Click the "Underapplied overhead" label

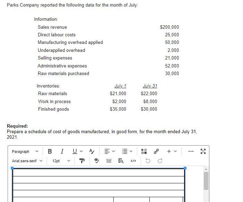61,50
